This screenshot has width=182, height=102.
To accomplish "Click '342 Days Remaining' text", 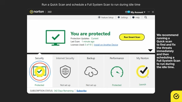I will click(x=64, y=91).
